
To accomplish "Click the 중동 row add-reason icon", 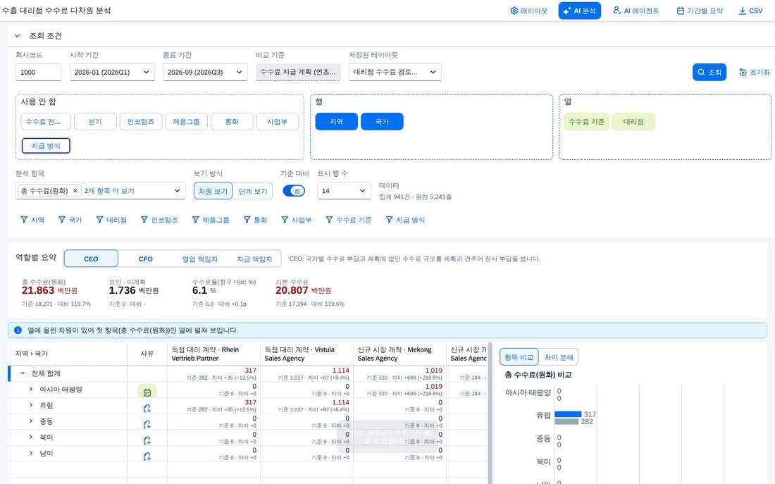I will (147, 424).
